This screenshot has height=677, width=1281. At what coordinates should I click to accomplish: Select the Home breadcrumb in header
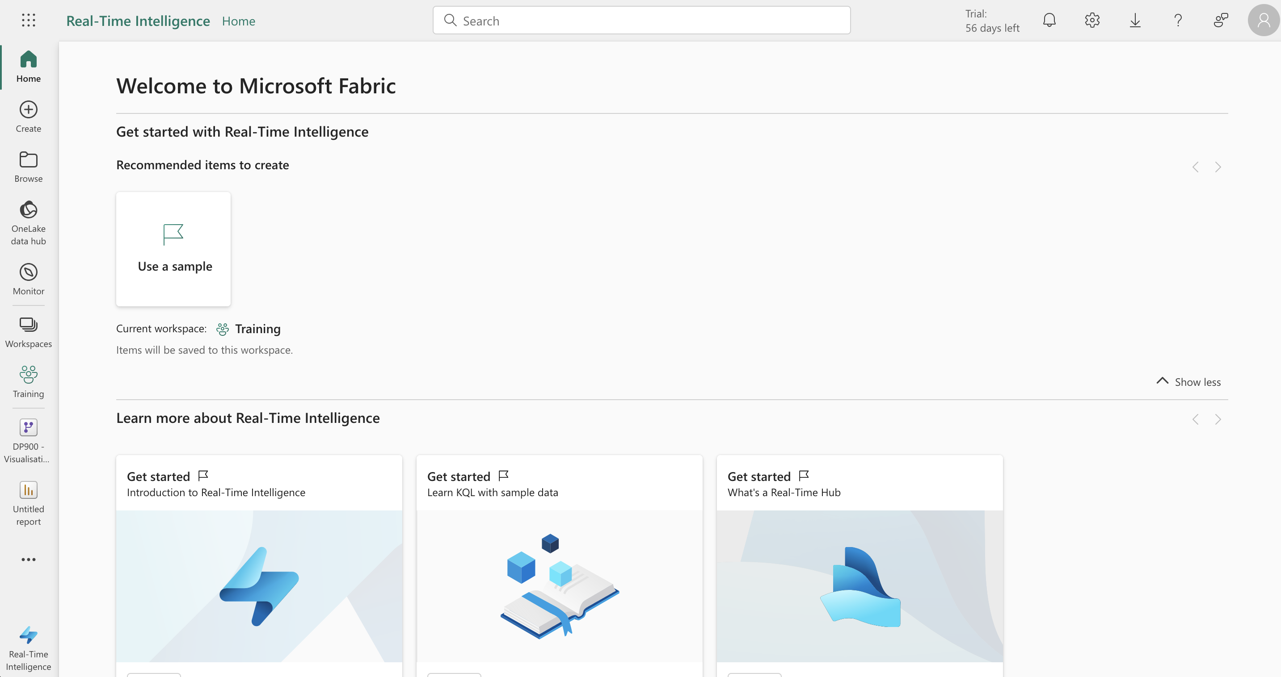click(239, 21)
